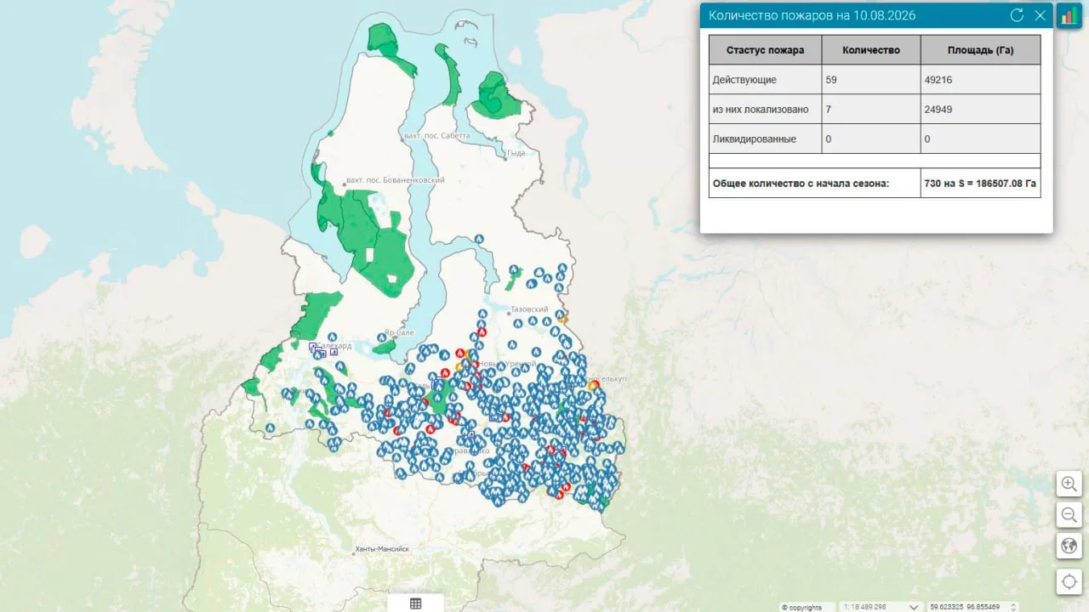Zoom out on the map
This screenshot has width=1089, height=612.
pos(1069,514)
